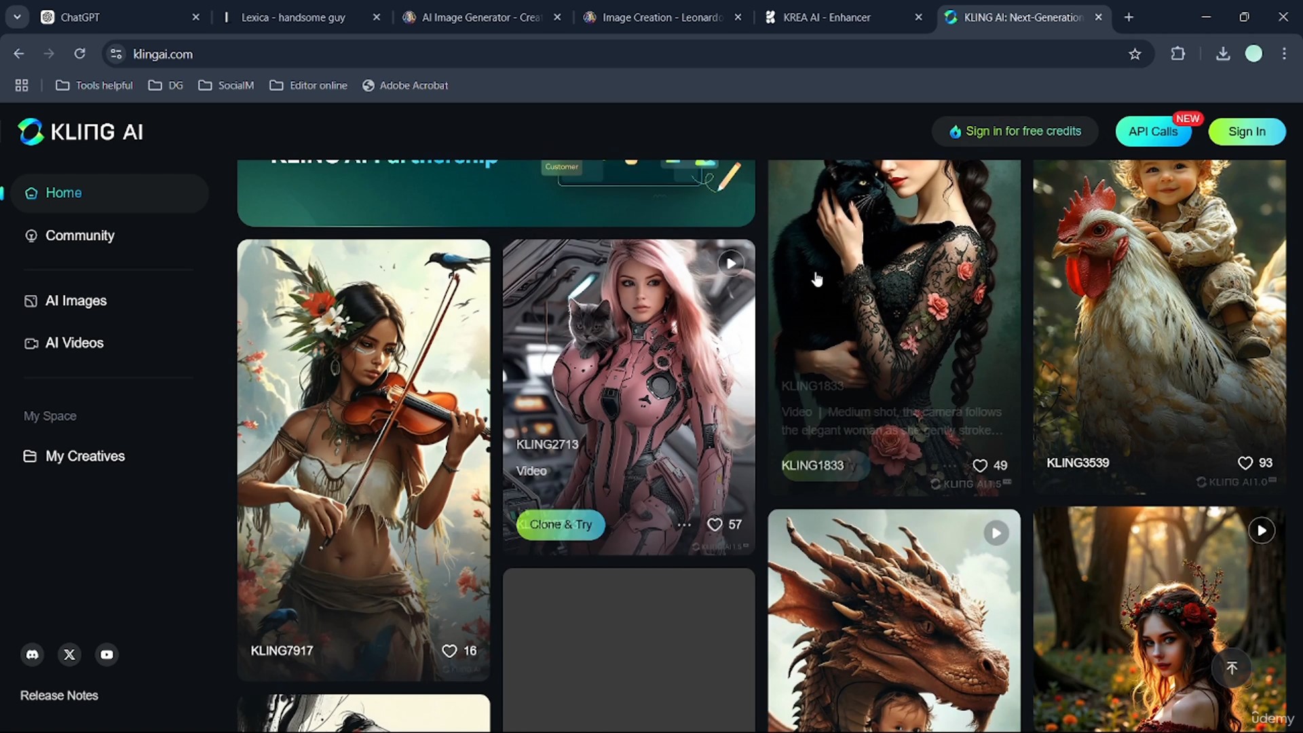Image resolution: width=1303 pixels, height=733 pixels.
Task: Open the Adobe Acrobat bookmark
Action: pos(405,86)
